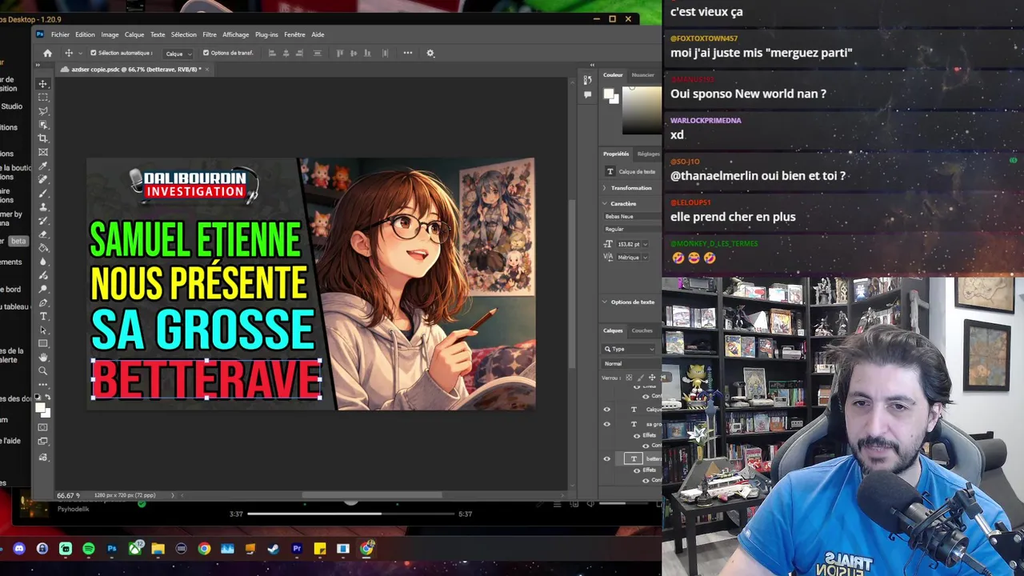Screen dimensions: 1024x576
Task: Select the Horizontal Type tool
Action: (x=43, y=316)
